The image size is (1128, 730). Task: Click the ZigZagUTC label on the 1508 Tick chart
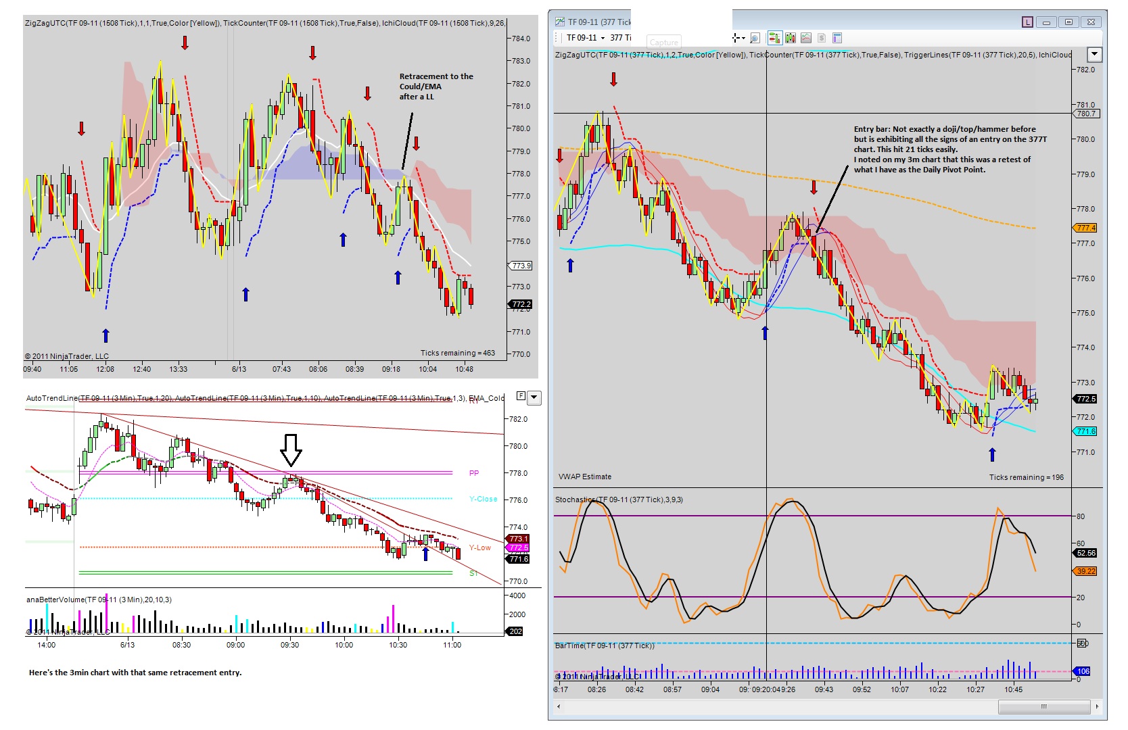(122, 23)
